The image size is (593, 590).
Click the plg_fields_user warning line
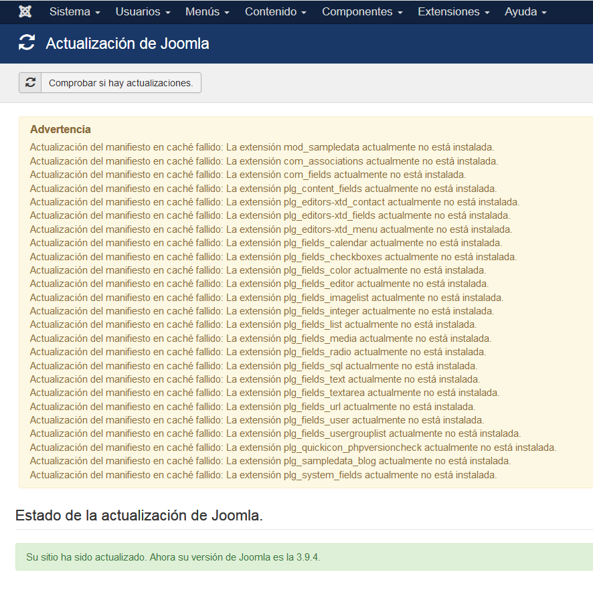pyautogui.click(x=257, y=420)
